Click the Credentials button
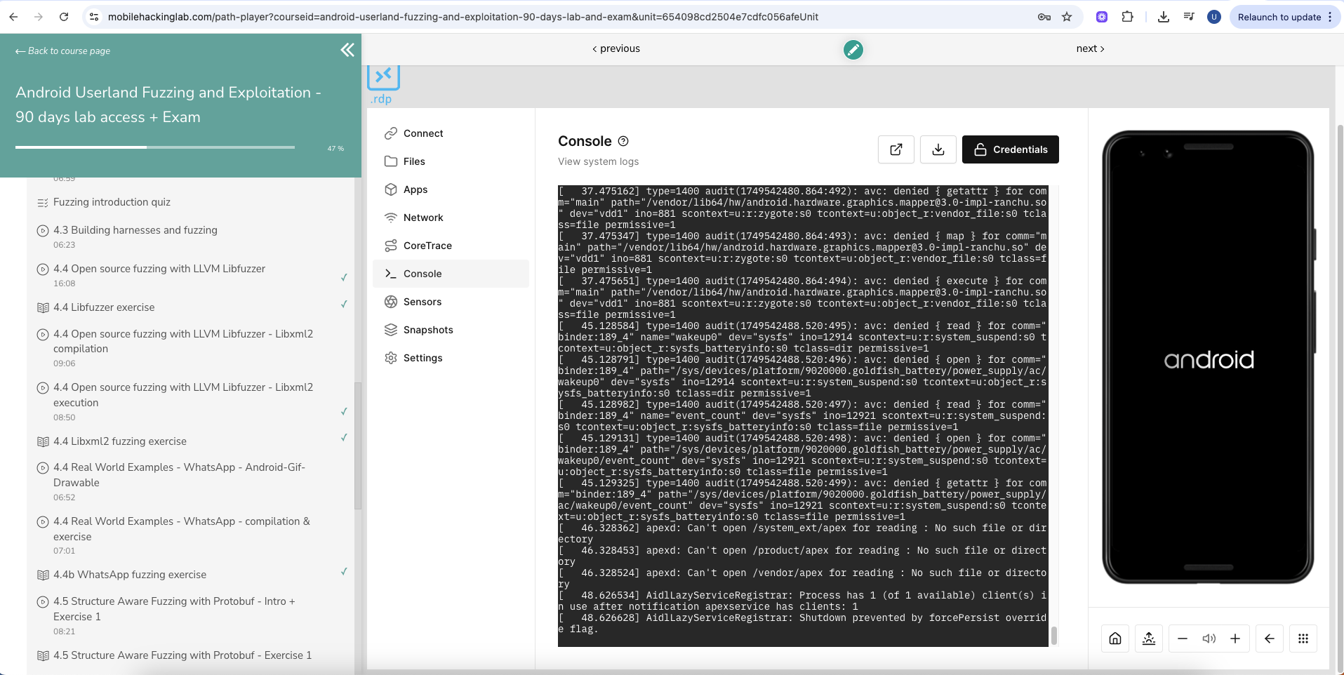1344x675 pixels. point(1011,149)
